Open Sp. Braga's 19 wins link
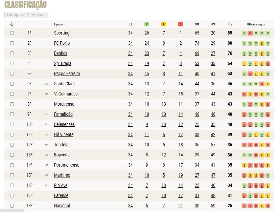 147,64
